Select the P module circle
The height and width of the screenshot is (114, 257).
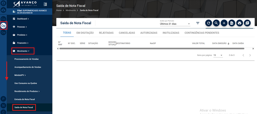point(4,99)
